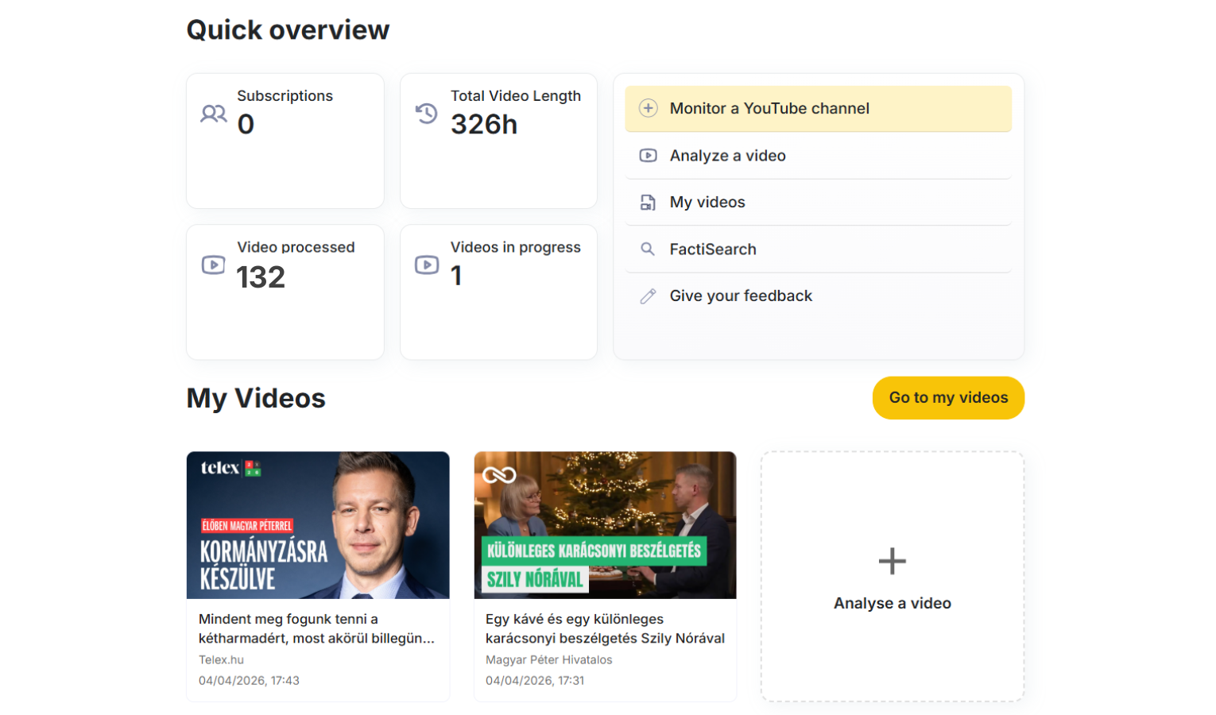The image size is (1216, 715).
Task: Click the 'My Videos' heading
Action: [x=256, y=398]
